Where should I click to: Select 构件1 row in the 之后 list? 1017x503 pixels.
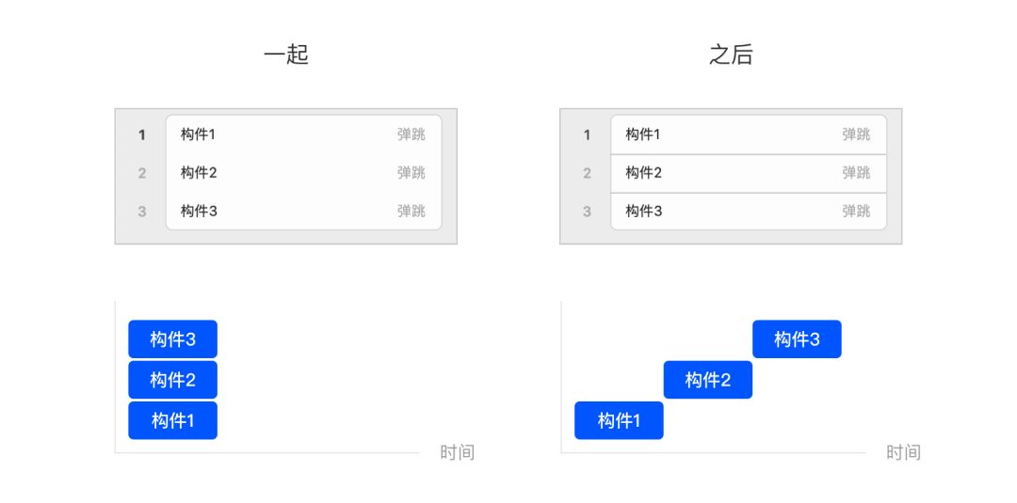(x=749, y=134)
